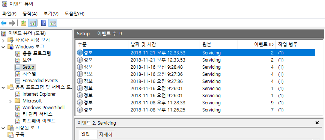The image size is (325, 140).
Task: Collapse the Windows 로그 node
Action: pos(3,47)
